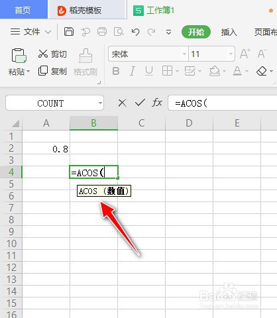Select row 4 header
The image size is (277, 318).
[x=11, y=172]
